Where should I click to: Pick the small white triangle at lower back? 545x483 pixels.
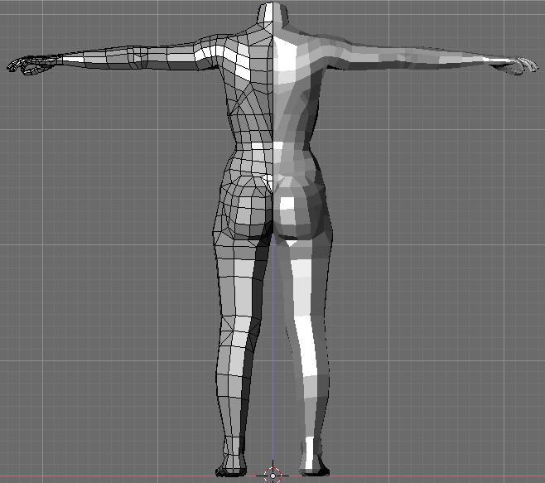(266, 181)
